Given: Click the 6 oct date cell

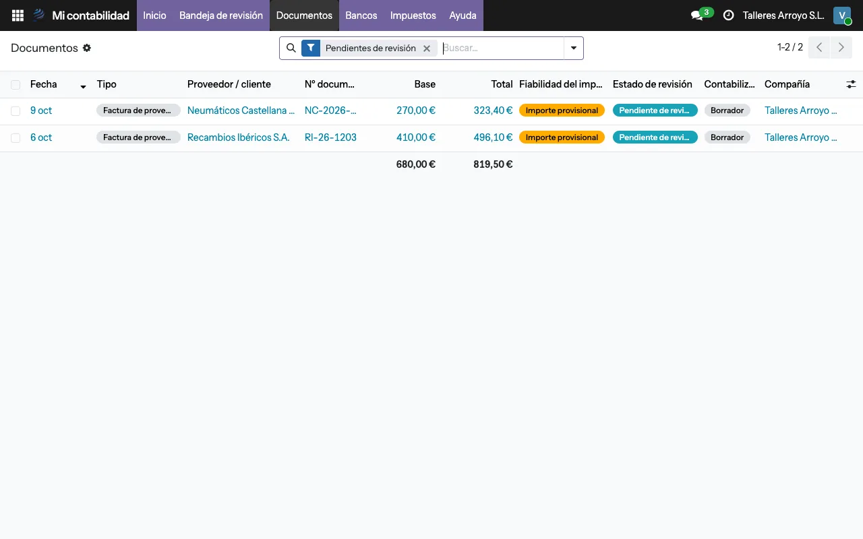Looking at the screenshot, I should [41, 137].
